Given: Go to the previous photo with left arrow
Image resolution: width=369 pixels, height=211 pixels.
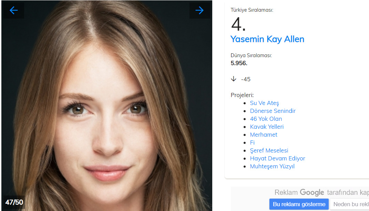Looking at the screenshot, I should 14,10.
